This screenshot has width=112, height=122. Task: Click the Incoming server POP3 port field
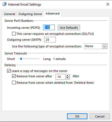(x=49, y=27)
